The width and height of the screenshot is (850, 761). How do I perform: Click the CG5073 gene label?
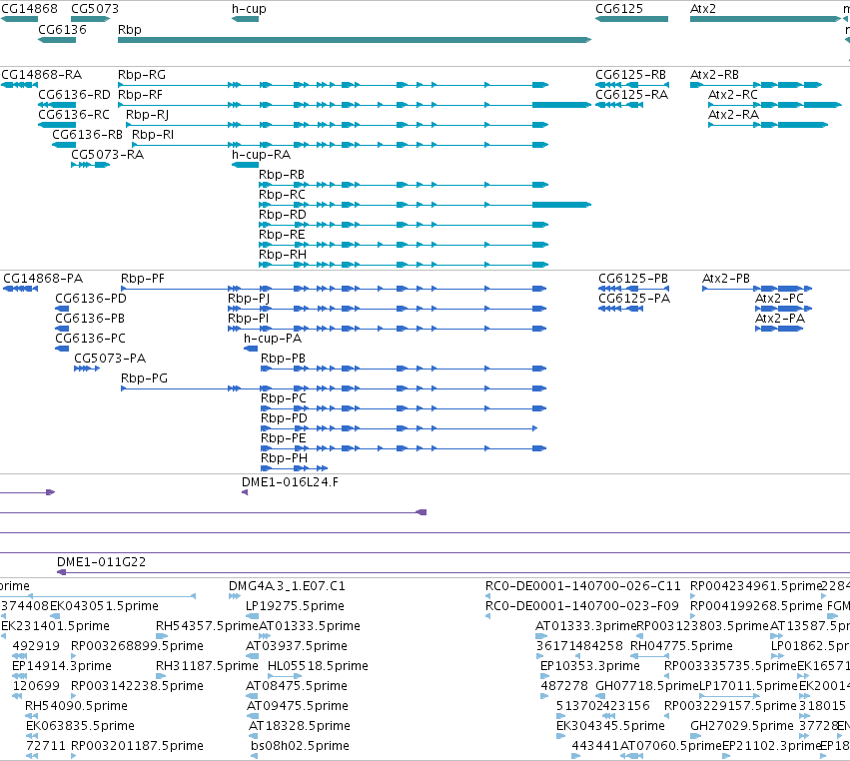[x=95, y=9]
